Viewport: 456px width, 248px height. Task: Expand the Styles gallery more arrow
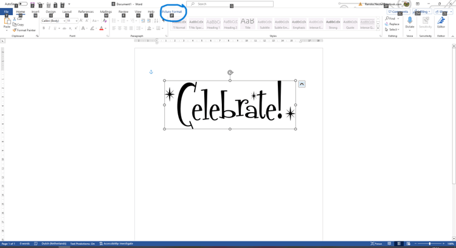(378, 28)
